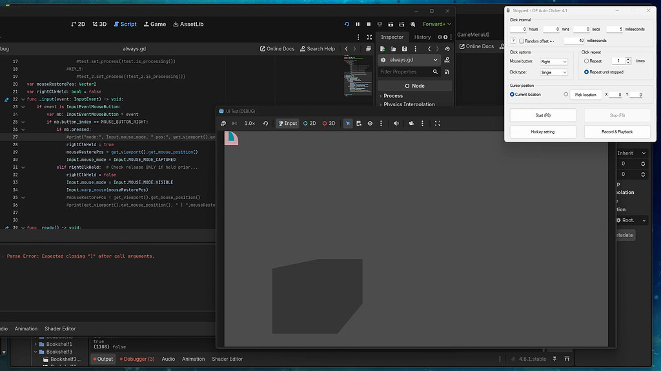The image size is (661, 371).
Task: Toggle selection visibility eye icon in game toolbar
Action: click(370, 123)
